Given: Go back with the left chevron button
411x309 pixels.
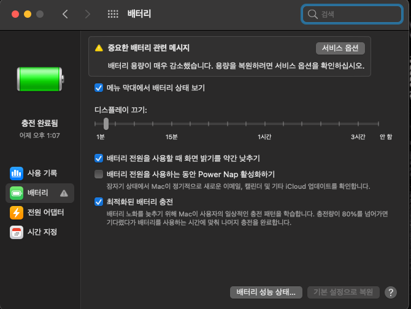Looking at the screenshot, I should (x=65, y=14).
